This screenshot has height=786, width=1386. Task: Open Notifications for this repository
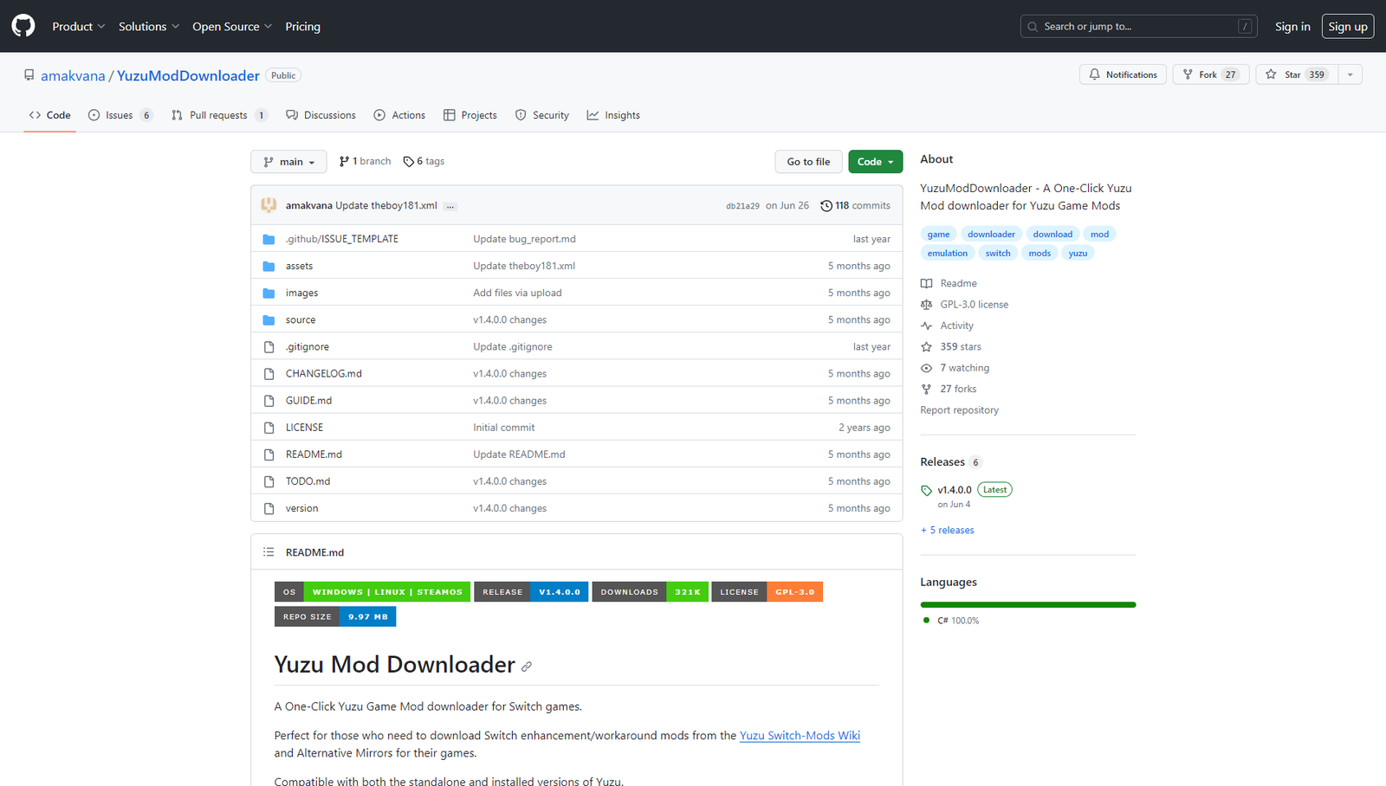(1123, 74)
